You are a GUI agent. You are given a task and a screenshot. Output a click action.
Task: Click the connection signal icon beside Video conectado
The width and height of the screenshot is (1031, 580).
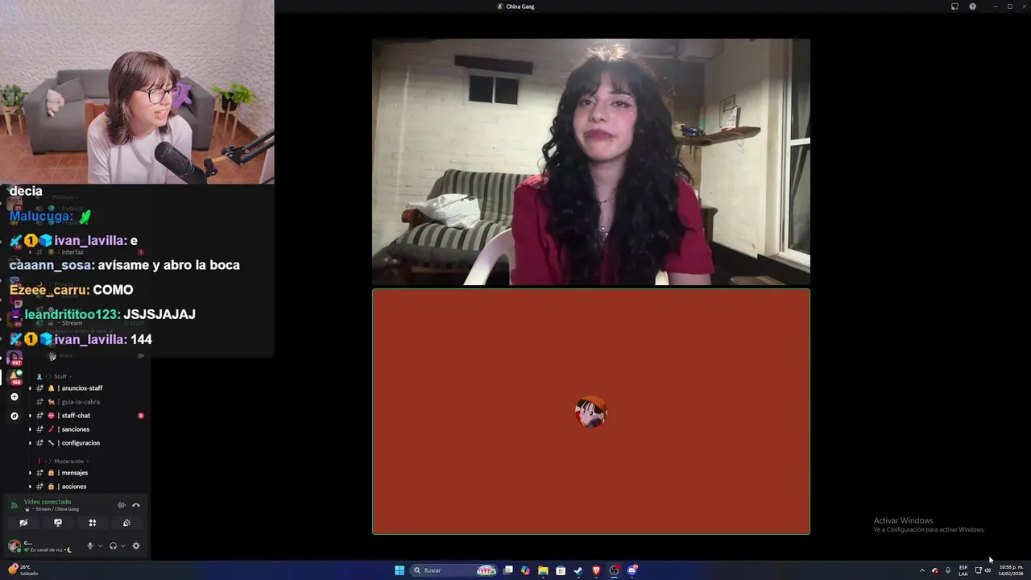pos(14,505)
